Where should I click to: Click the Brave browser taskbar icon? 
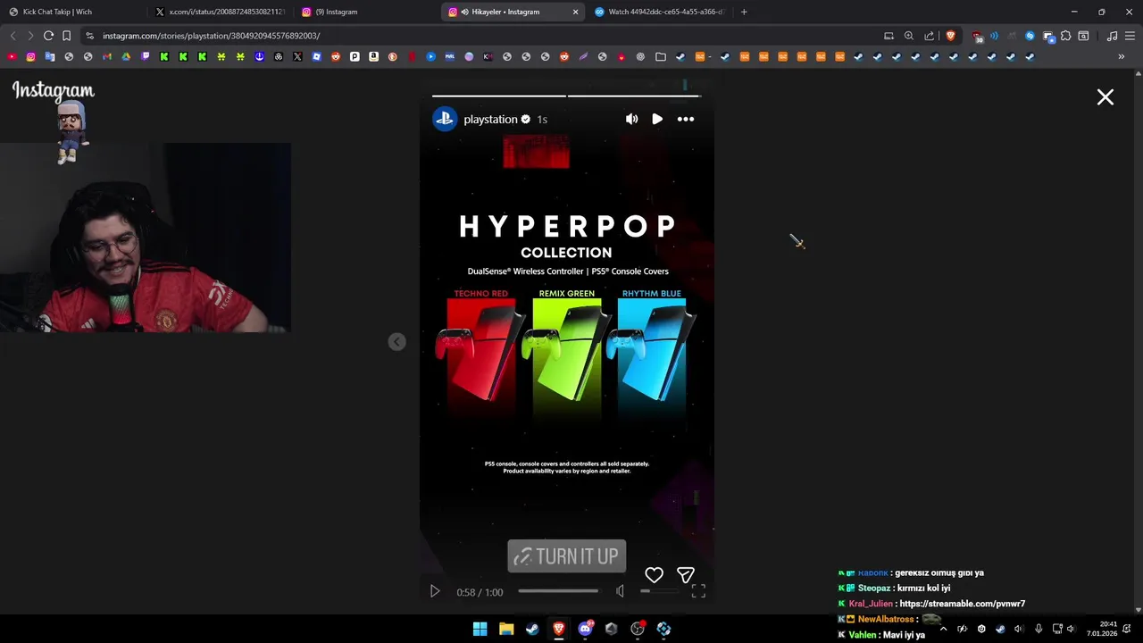click(x=558, y=629)
